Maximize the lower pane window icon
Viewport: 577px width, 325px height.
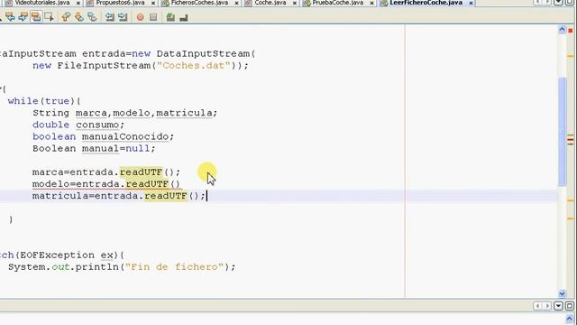click(570, 306)
